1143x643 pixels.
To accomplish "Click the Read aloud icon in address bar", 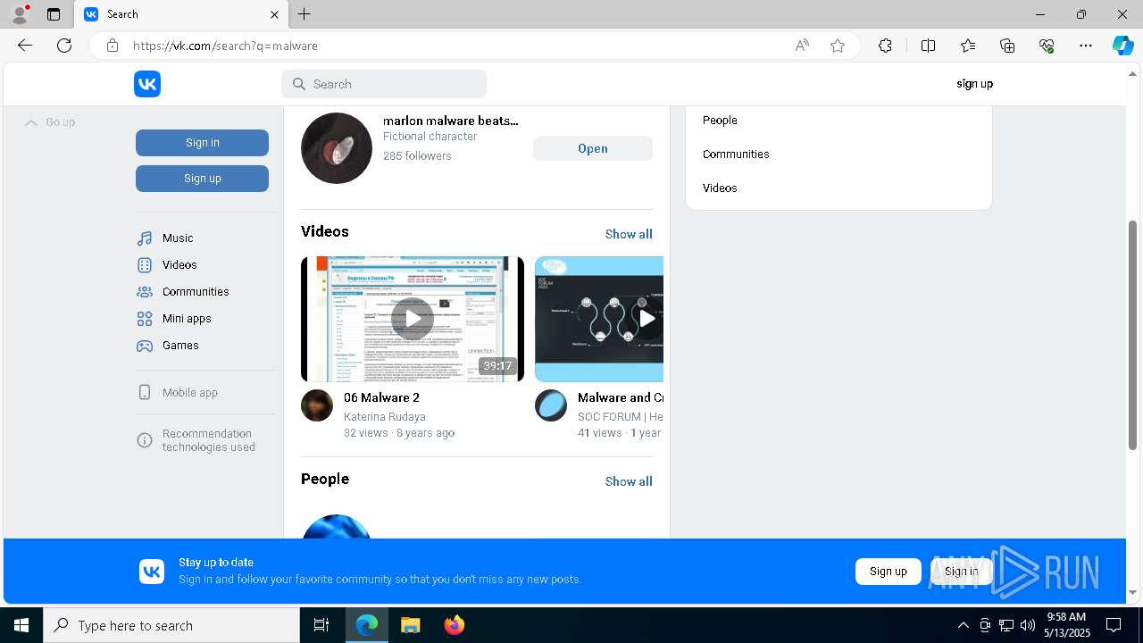I will click(802, 46).
